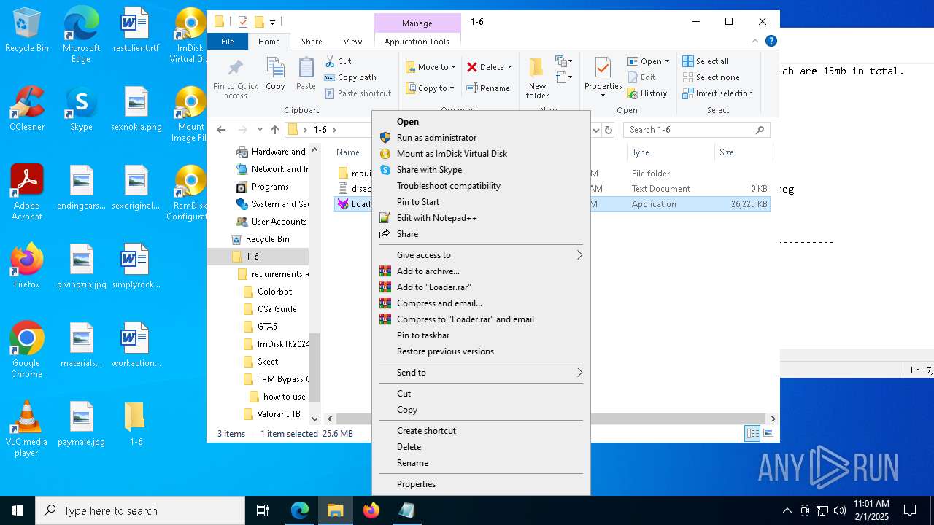Choose Run as administrator
Screen dimensions: 934x525
click(481, 138)
